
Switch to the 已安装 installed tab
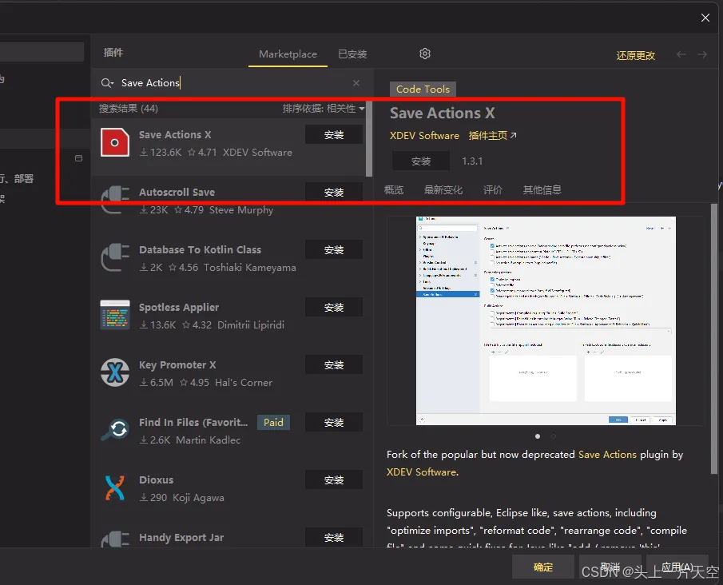click(352, 54)
